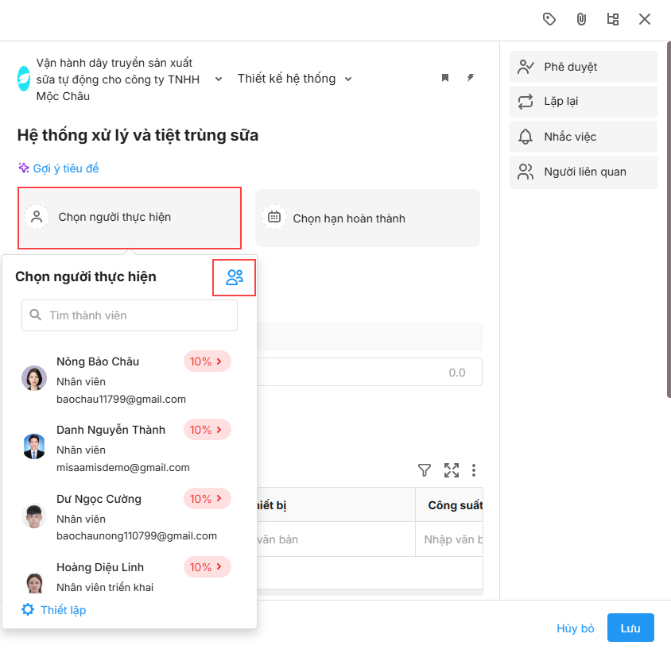Open the subtask tree structure icon
The width and height of the screenshot is (671, 653).
[613, 19]
